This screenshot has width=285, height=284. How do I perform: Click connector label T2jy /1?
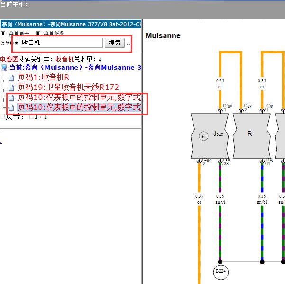pos(269,107)
